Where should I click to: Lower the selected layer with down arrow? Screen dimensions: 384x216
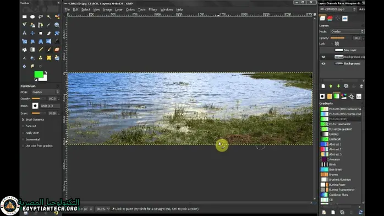click(338, 86)
